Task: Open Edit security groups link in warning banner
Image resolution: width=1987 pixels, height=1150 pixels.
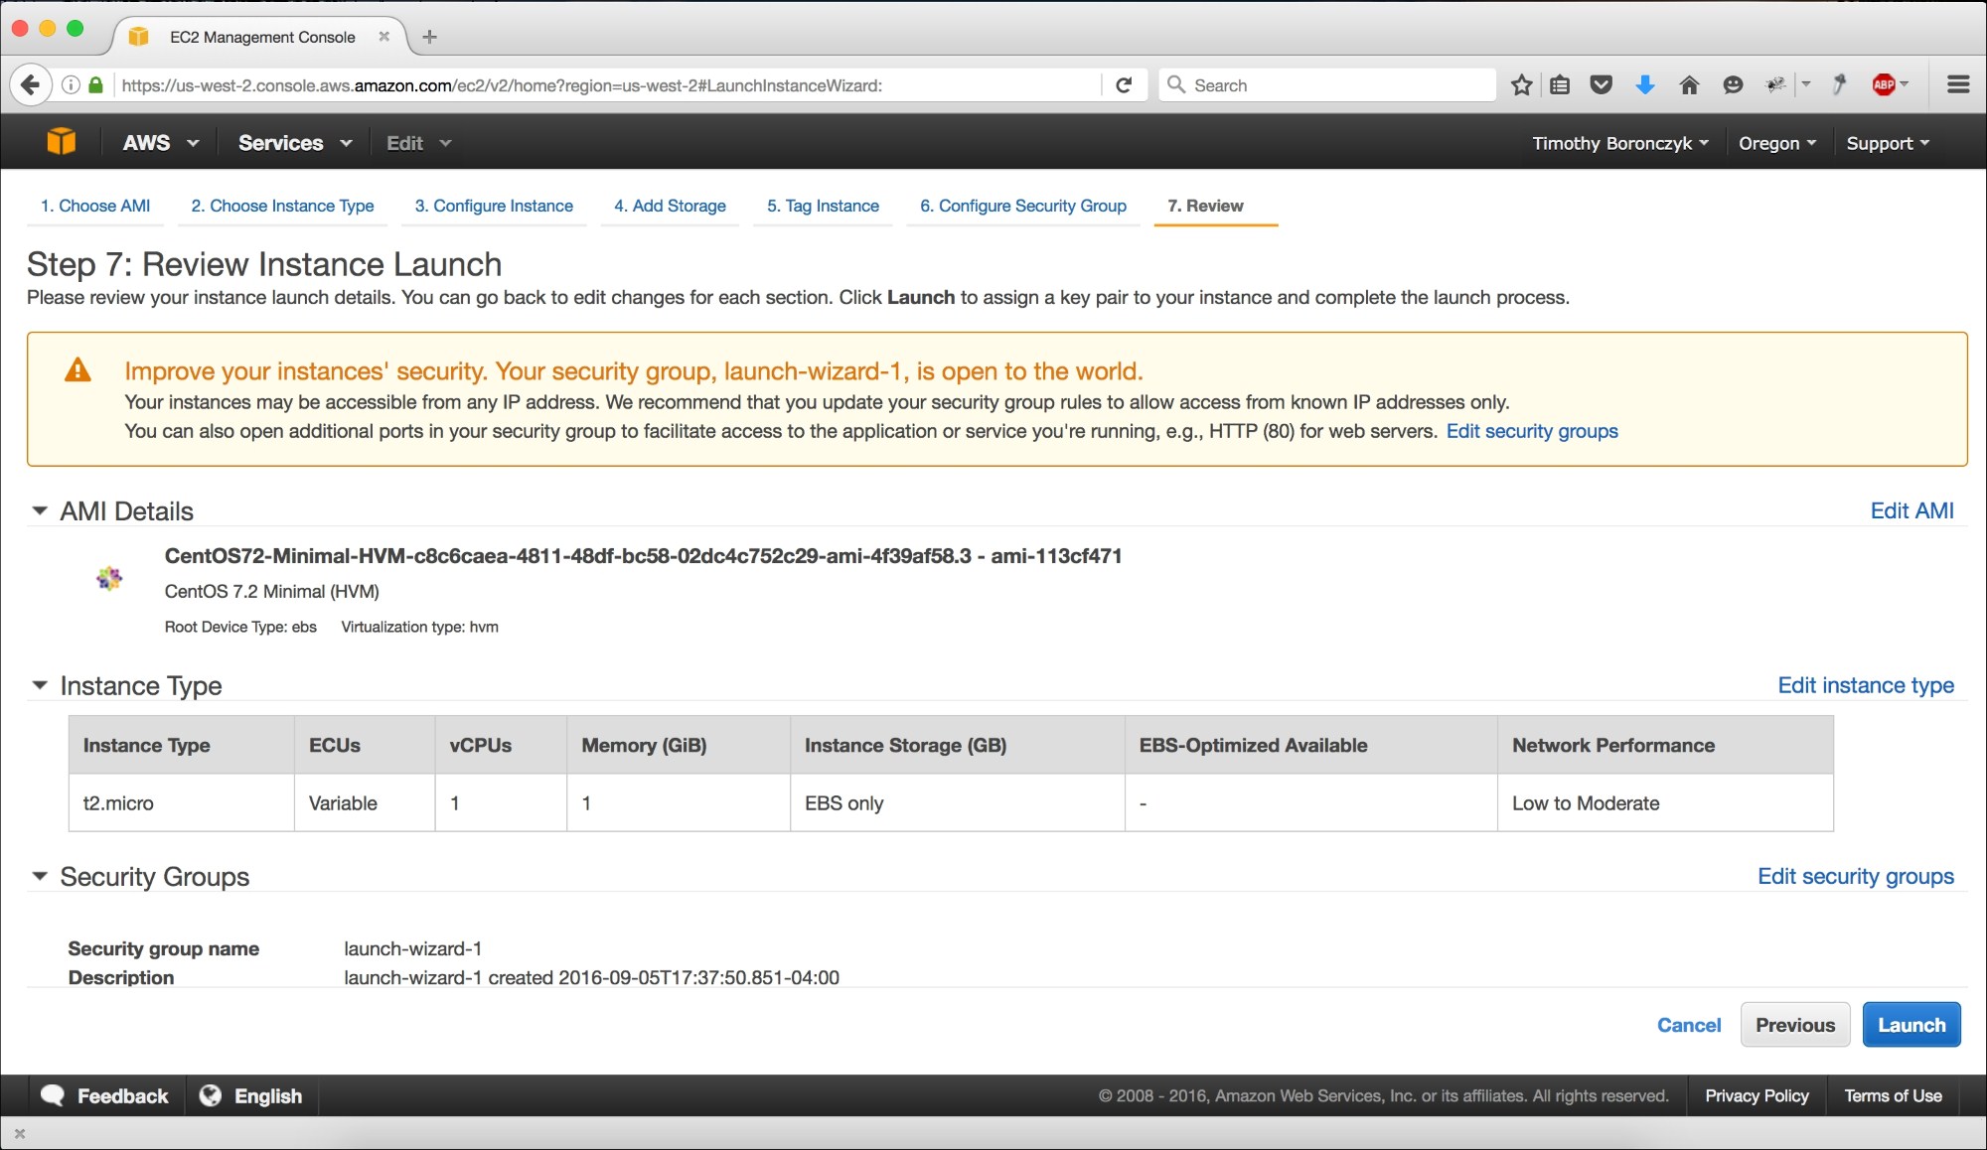Action: pyautogui.click(x=1532, y=431)
